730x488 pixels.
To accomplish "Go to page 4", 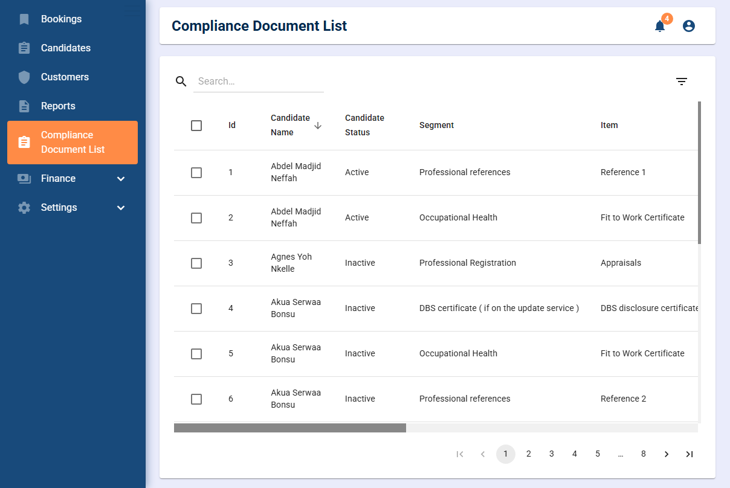I will click(575, 454).
